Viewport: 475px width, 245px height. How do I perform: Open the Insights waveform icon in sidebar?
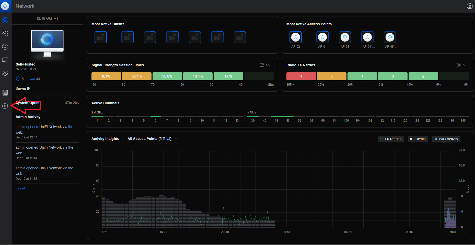pyautogui.click(x=5, y=73)
